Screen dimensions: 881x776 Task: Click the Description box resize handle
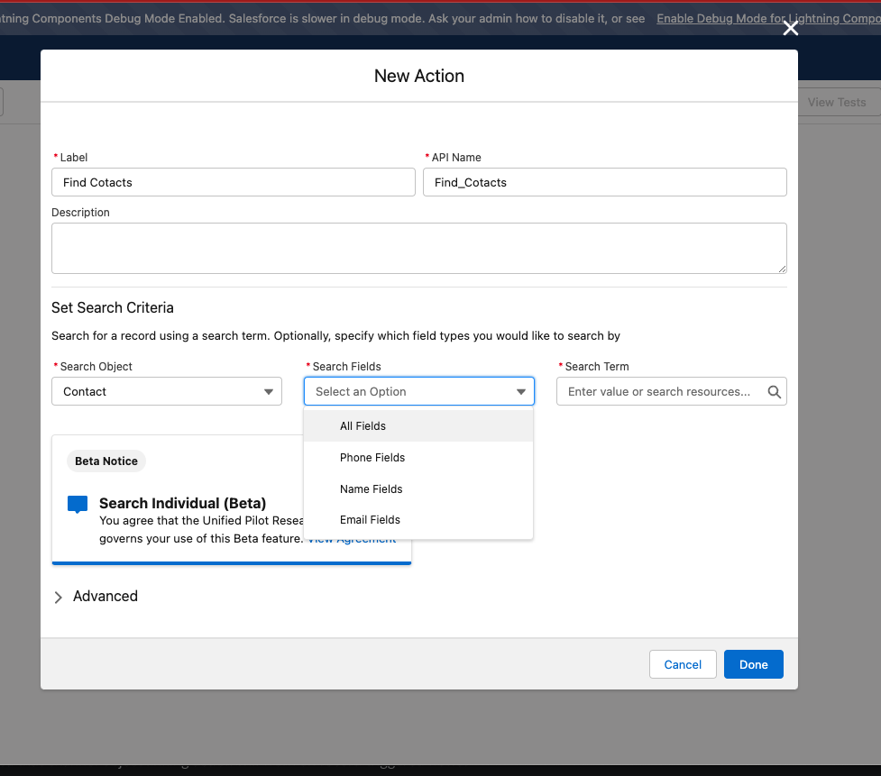tap(782, 269)
